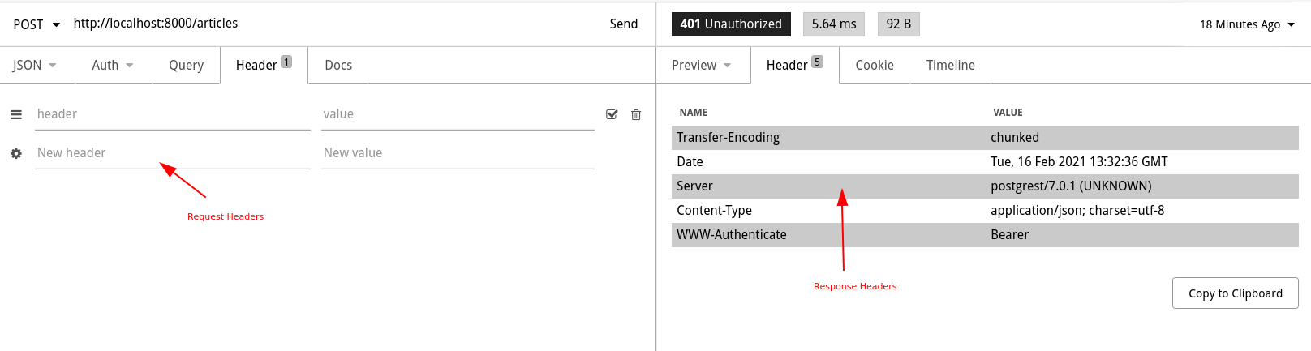Focus the New header name field
Viewport: 1311px width, 351px height.
172,153
